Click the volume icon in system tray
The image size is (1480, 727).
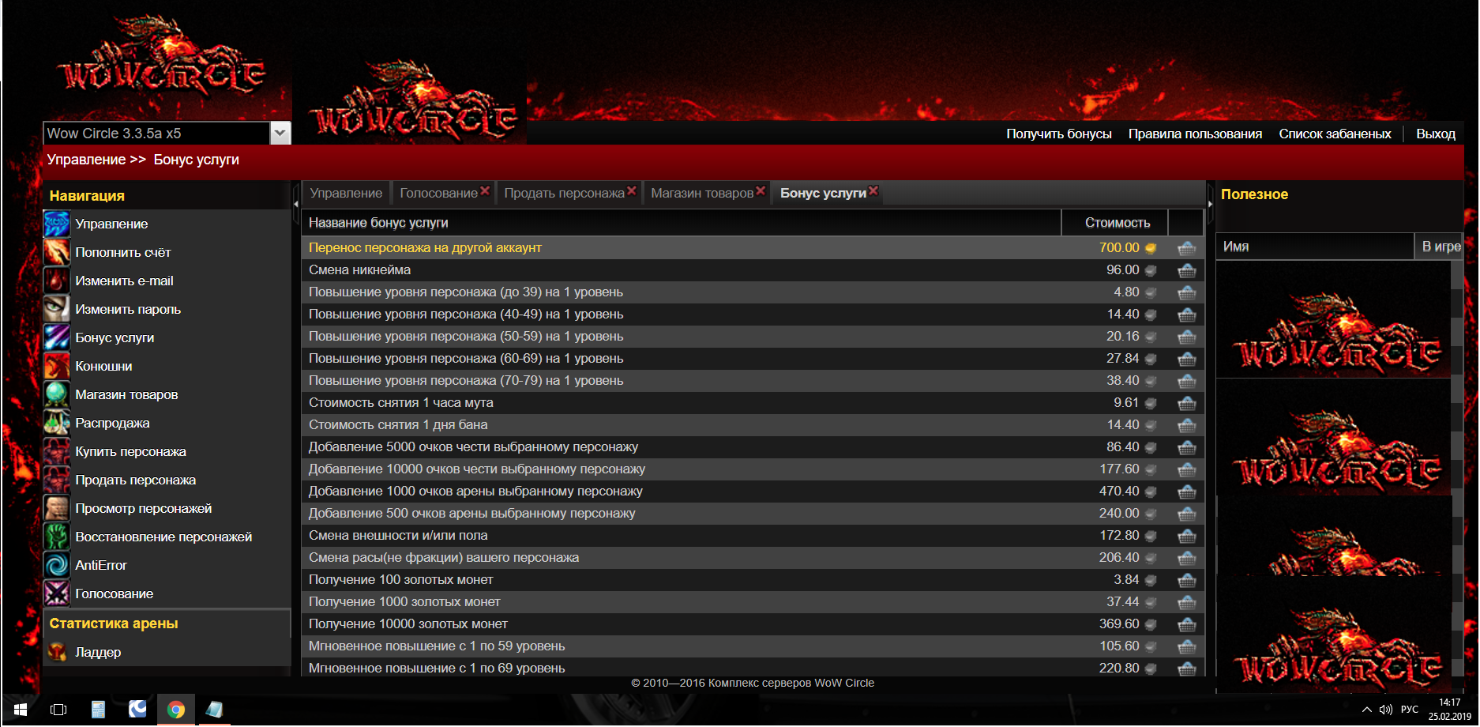click(1385, 710)
